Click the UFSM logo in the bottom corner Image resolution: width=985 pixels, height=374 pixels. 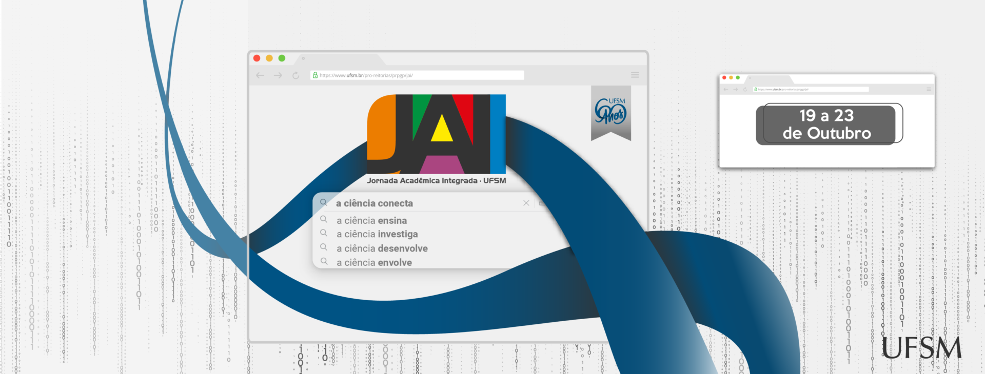point(921,348)
